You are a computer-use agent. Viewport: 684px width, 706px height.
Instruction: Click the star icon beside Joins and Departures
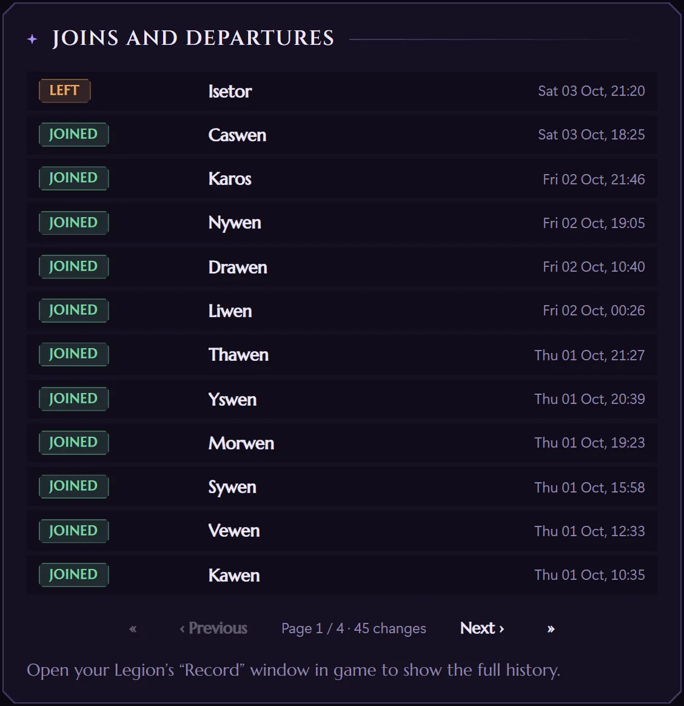coord(32,39)
